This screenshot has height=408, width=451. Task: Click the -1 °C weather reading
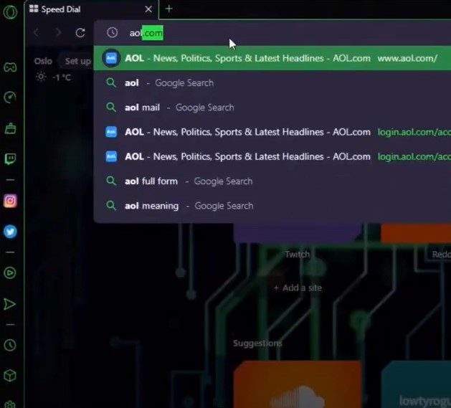point(62,77)
